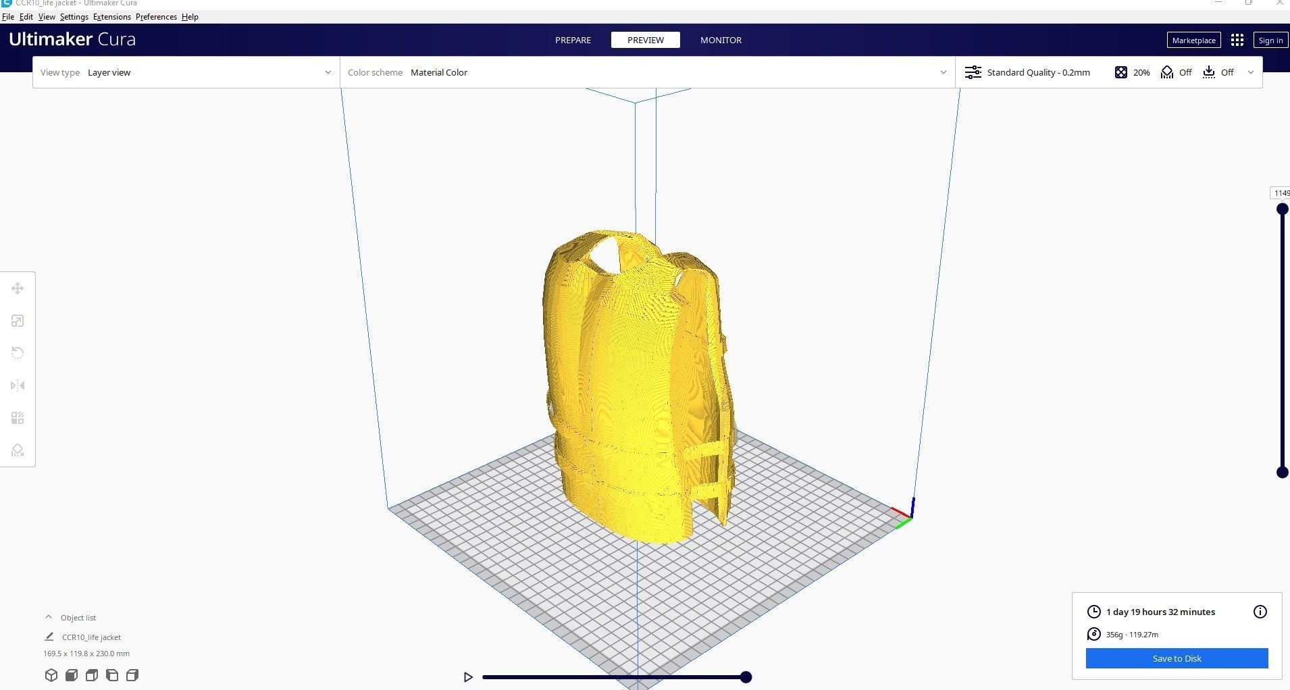Open the Preferences menu

pos(156,17)
